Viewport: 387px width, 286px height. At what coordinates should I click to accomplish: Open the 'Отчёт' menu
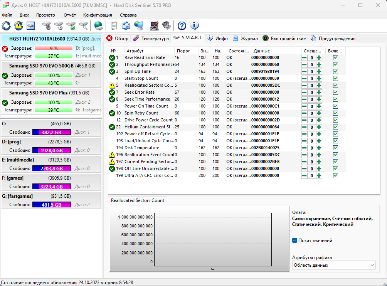(x=70, y=15)
